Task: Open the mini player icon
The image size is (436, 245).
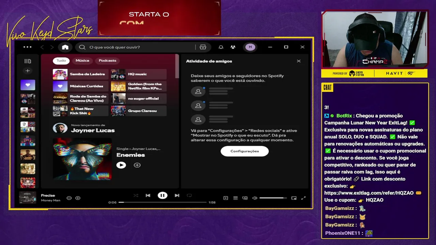Action: pos(294,198)
